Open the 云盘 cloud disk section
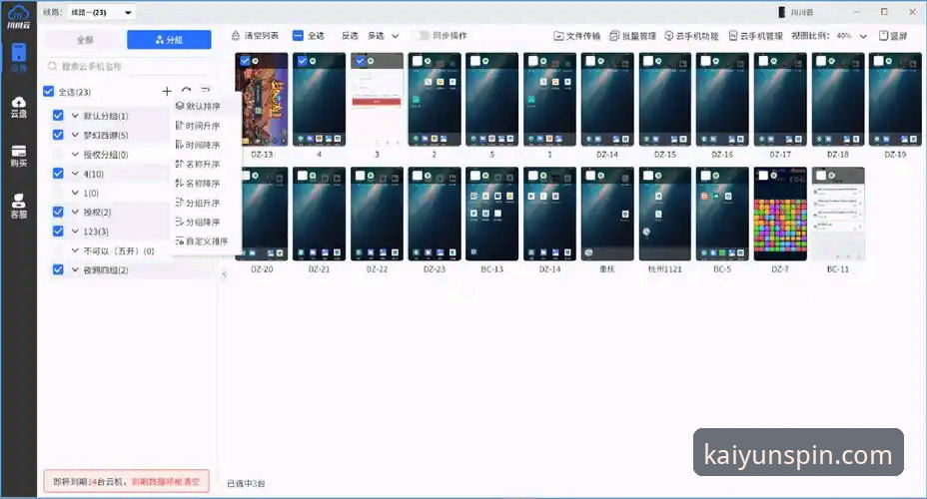This screenshot has height=499, width=927. (18, 107)
